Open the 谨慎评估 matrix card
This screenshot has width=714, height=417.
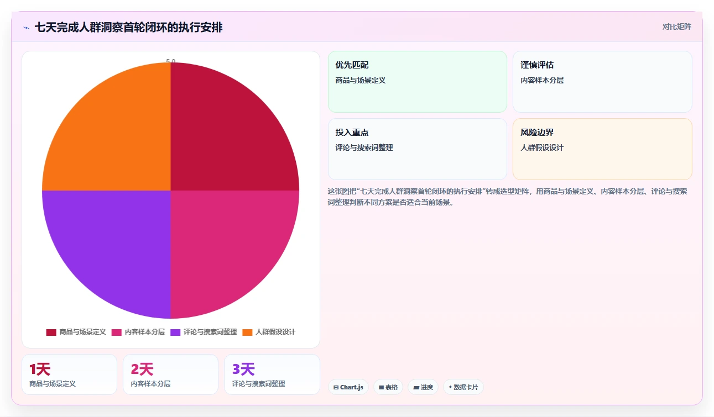[x=602, y=82]
